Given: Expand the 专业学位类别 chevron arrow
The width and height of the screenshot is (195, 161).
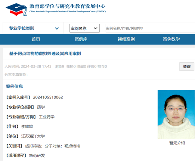Looking at the screenshot, I should tap(57, 28).
